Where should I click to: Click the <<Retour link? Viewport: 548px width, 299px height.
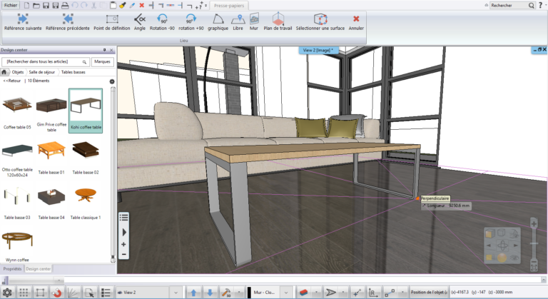12,81
